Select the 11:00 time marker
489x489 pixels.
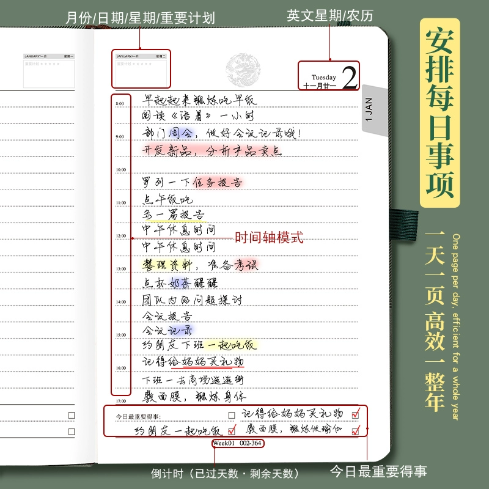pos(121,203)
